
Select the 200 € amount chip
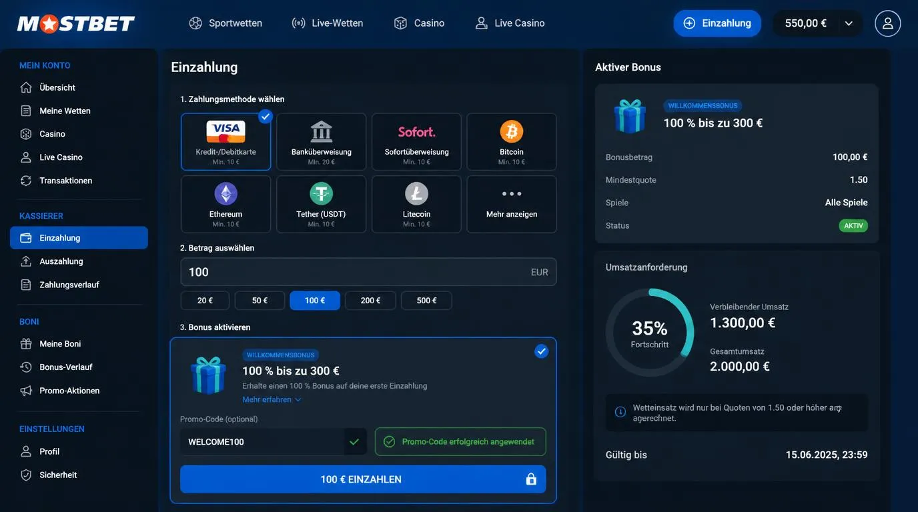click(370, 301)
